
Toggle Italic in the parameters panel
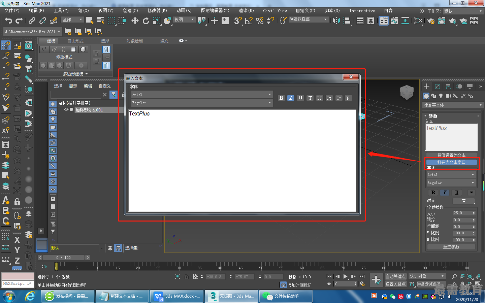click(x=445, y=193)
